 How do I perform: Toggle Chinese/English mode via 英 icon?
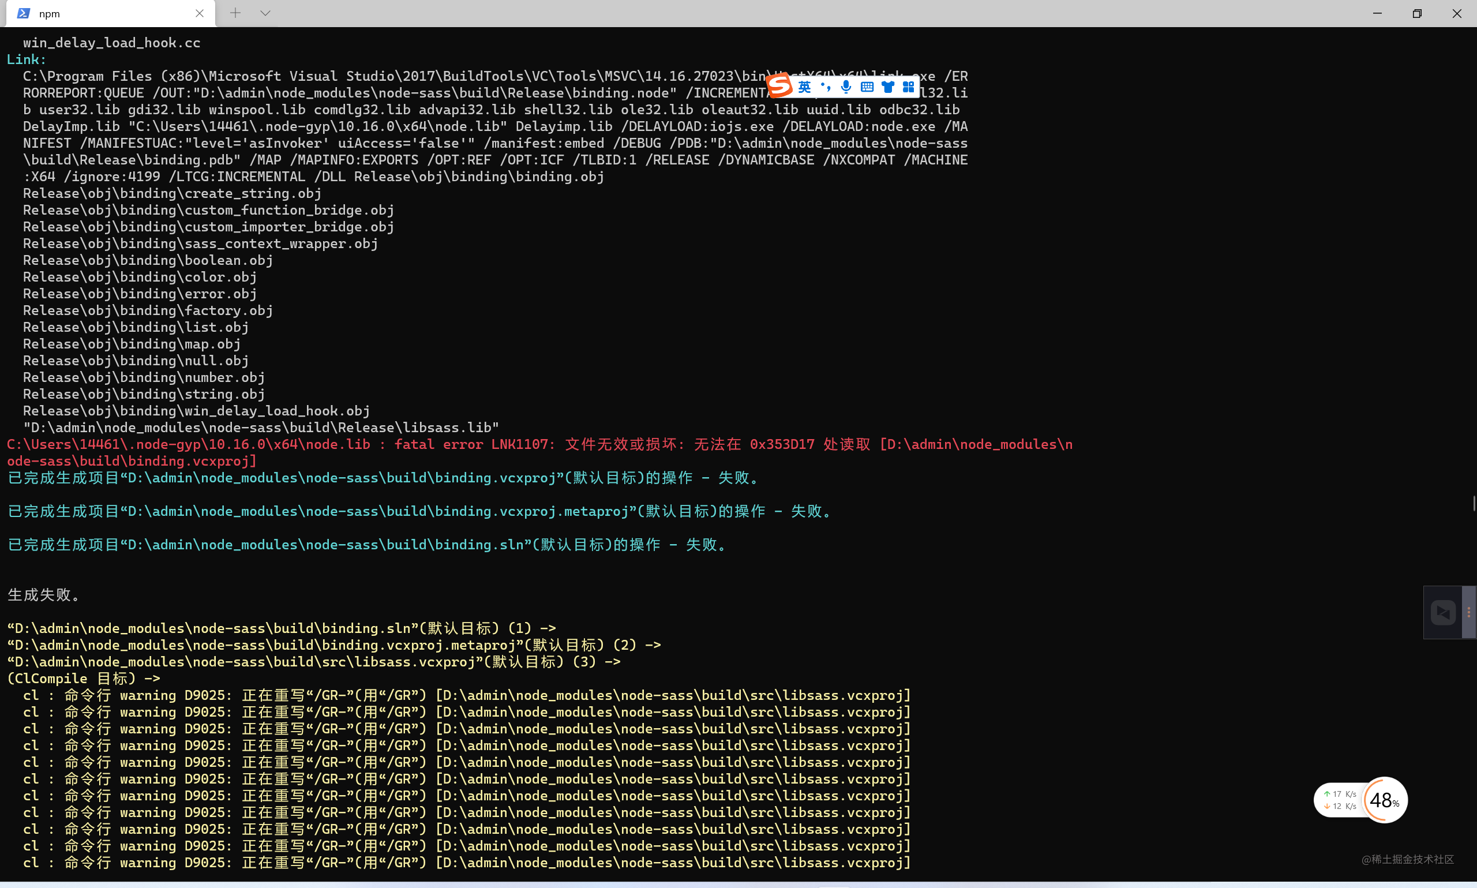tap(805, 87)
